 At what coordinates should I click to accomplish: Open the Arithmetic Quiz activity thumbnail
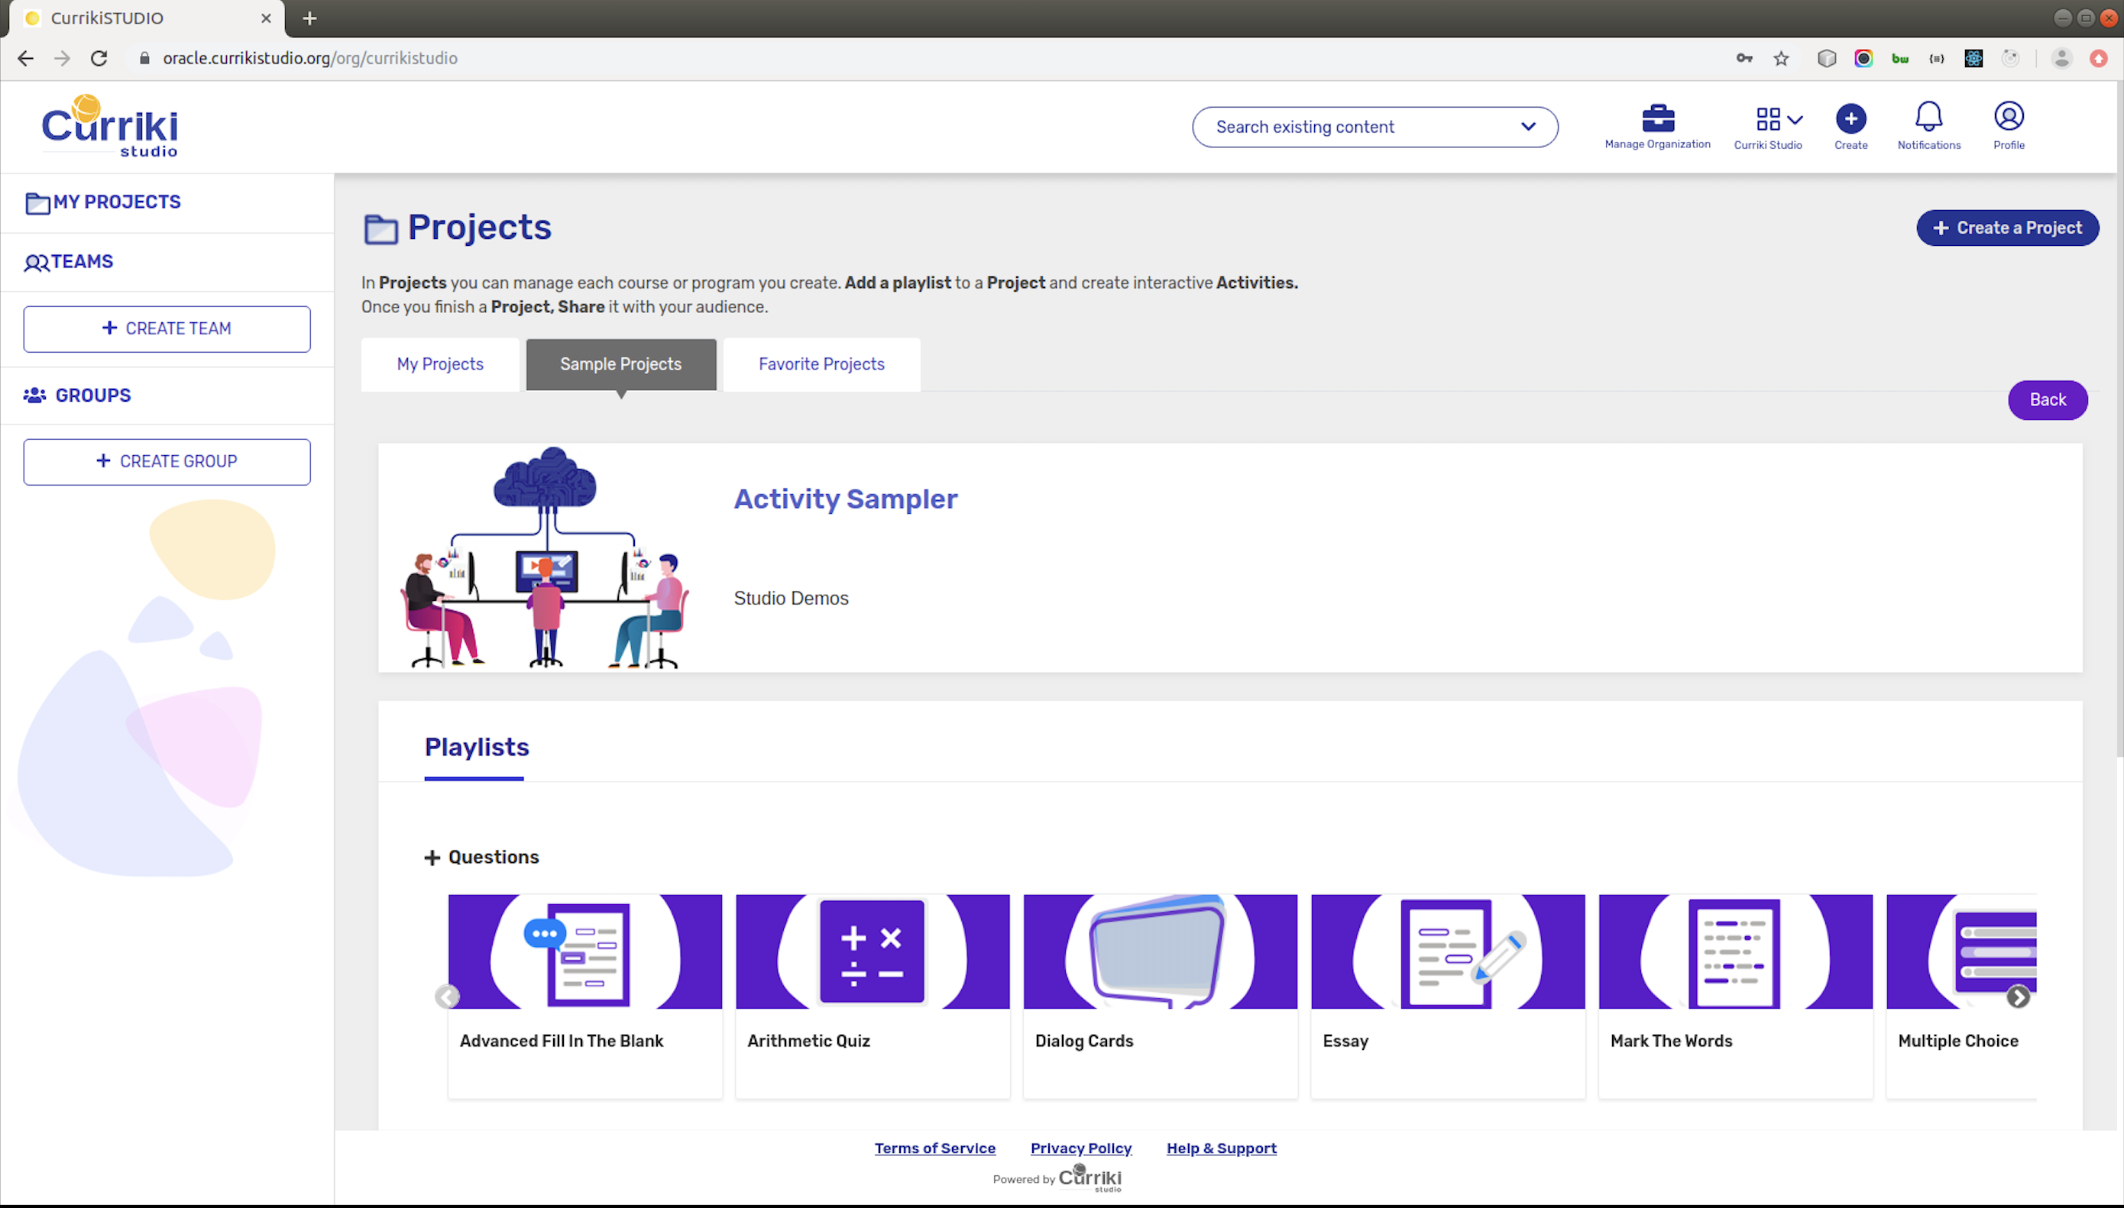(x=872, y=951)
